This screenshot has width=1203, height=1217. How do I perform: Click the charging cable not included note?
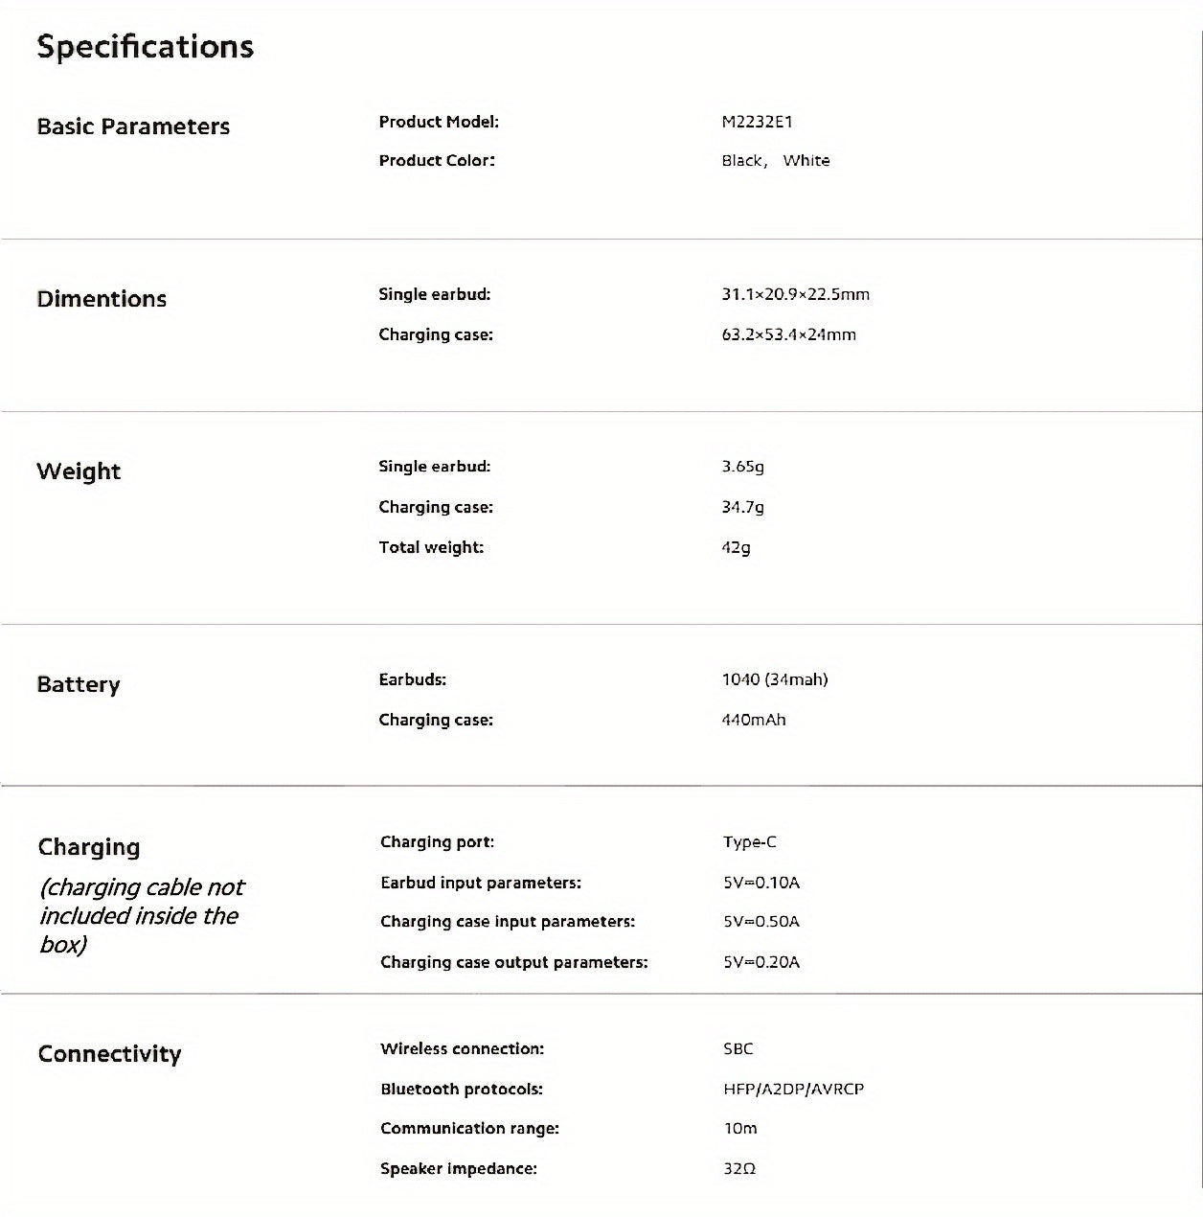(x=141, y=915)
